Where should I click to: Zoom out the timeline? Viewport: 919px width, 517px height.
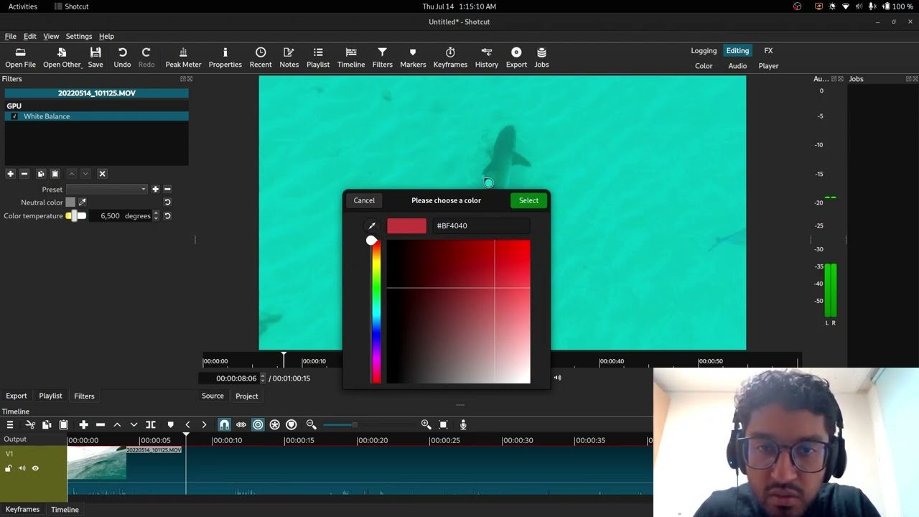[x=311, y=425]
